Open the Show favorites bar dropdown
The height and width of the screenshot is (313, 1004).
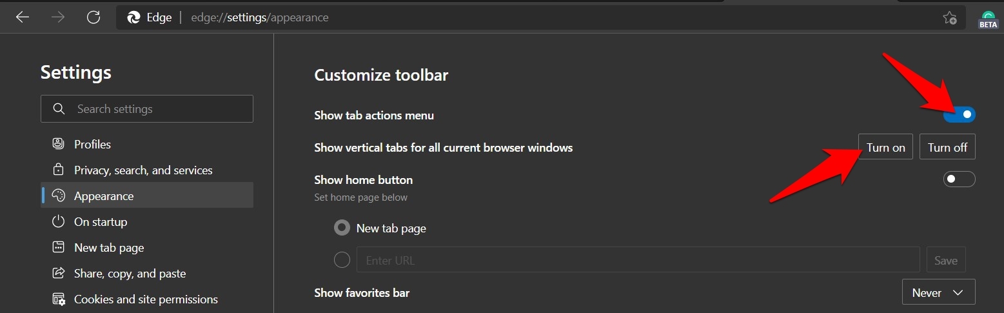click(938, 292)
